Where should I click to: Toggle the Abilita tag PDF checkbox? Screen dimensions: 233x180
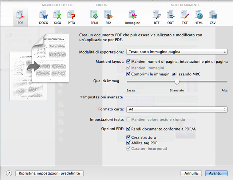point(129,143)
